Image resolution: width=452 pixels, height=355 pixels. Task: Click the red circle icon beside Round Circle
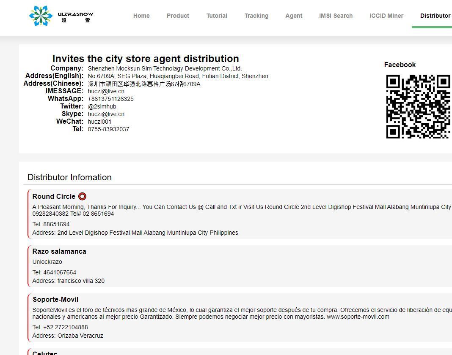pyautogui.click(x=82, y=196)
